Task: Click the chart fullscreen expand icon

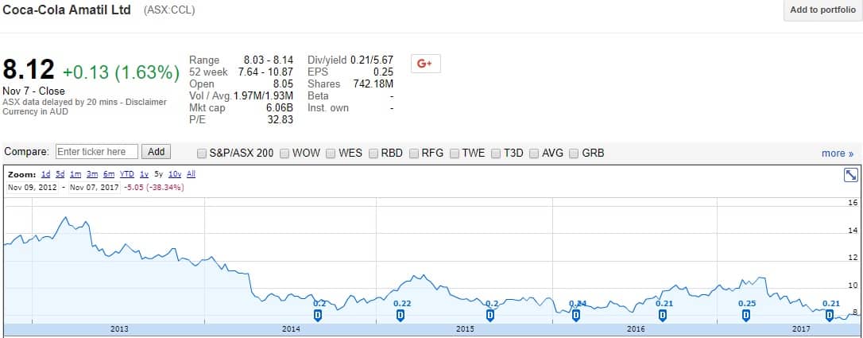Action: 849,175
